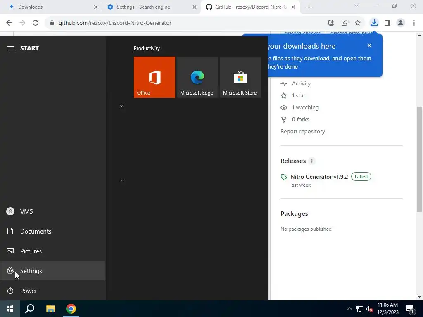Open the clock showing 11:06 AM
This screenshot has height=317, width=423.
(x=387, y=309)
